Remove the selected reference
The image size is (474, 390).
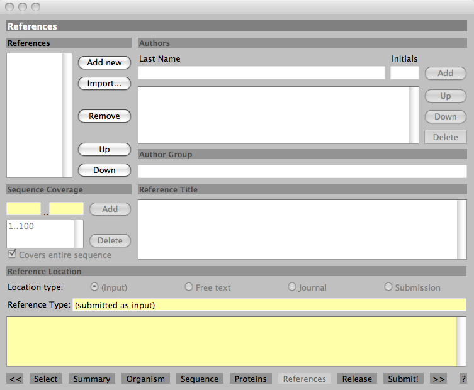point(104,116)
